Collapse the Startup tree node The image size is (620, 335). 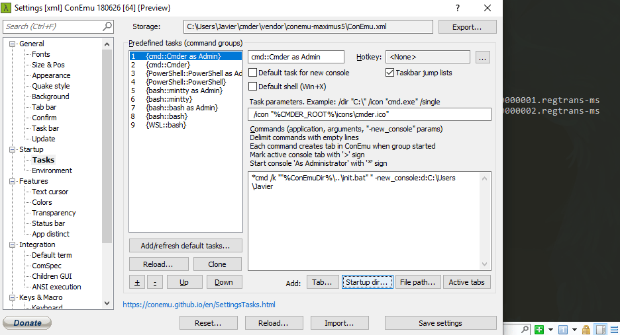13,149
